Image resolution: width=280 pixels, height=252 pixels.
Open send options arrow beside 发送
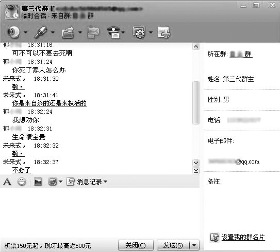[194, 245]
